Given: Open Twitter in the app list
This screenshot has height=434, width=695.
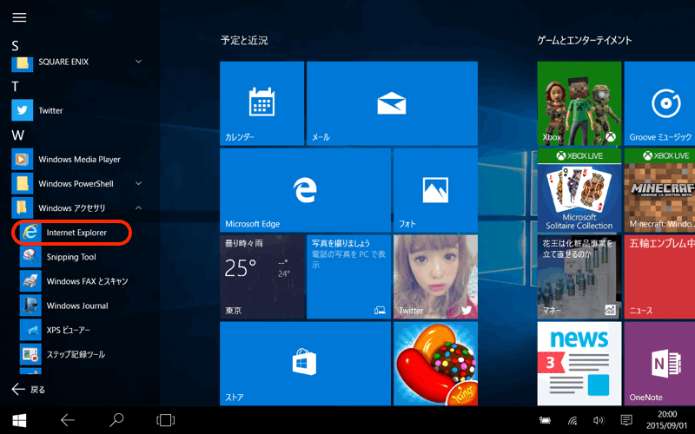Looking at the screenshot, I should 50,110.
